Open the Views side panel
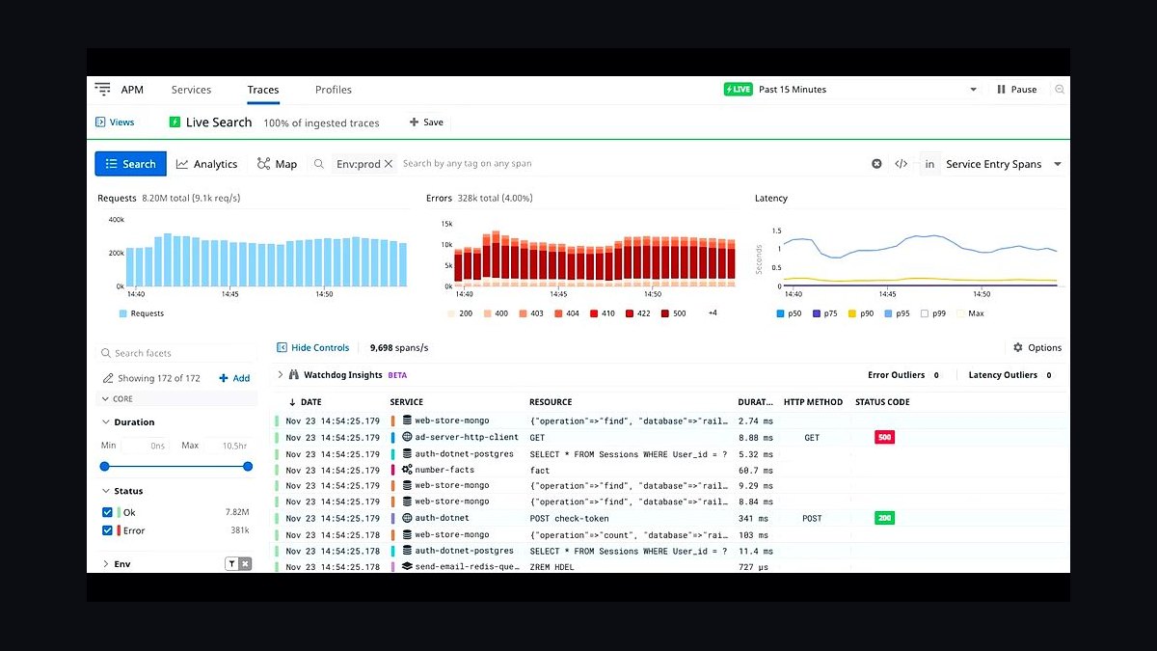1157x651 pixels. [x=115, y=122]
